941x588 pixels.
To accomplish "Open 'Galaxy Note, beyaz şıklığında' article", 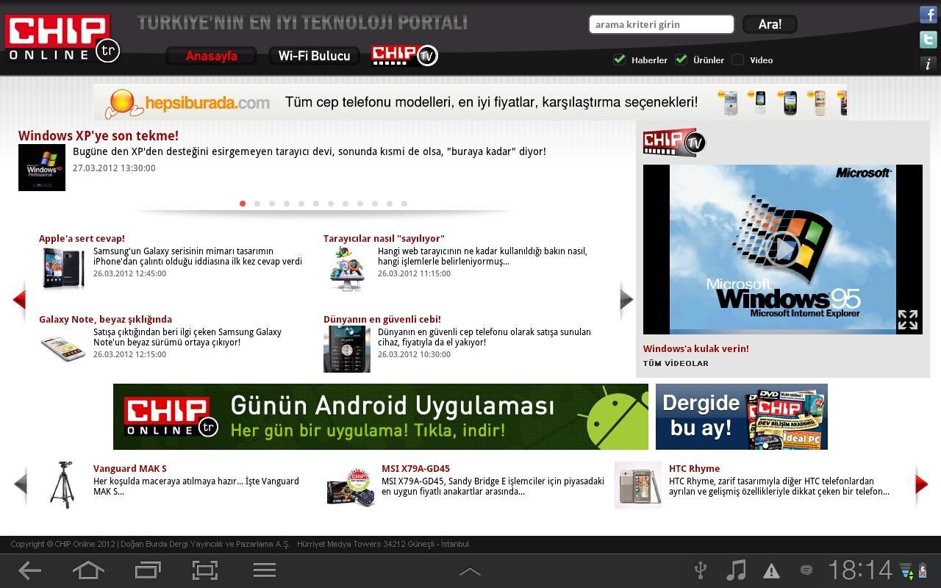I will [x=105, y=319].
